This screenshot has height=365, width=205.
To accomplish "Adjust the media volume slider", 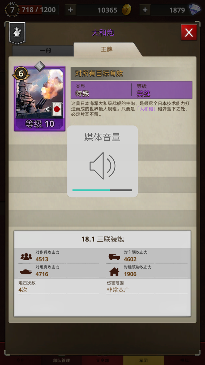I will click(102, 190).
